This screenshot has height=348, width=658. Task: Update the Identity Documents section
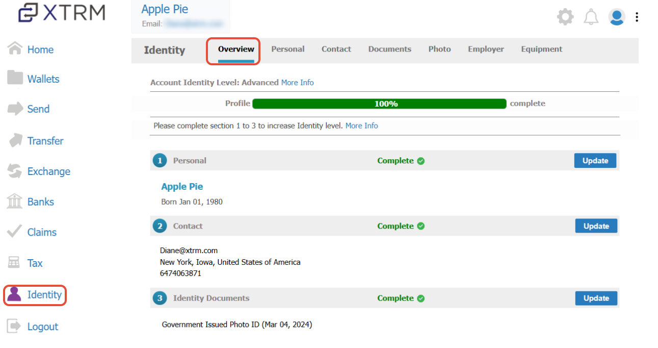pos(596,298)
